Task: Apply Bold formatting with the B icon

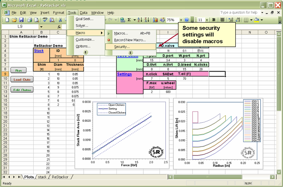Action: click(x=214, y=20)
